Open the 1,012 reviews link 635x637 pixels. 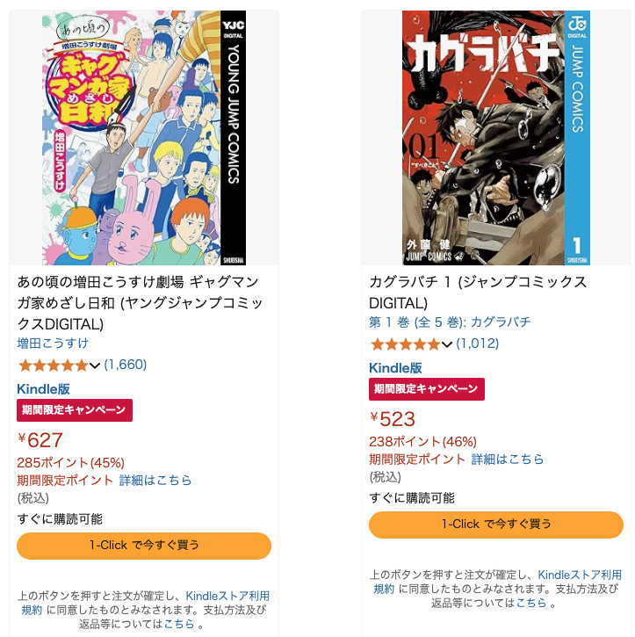[478, 344]
